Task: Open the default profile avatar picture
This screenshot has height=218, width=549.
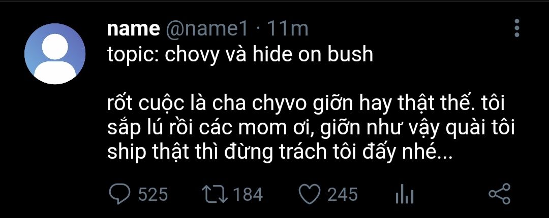Action: click(x=54, y=54)
